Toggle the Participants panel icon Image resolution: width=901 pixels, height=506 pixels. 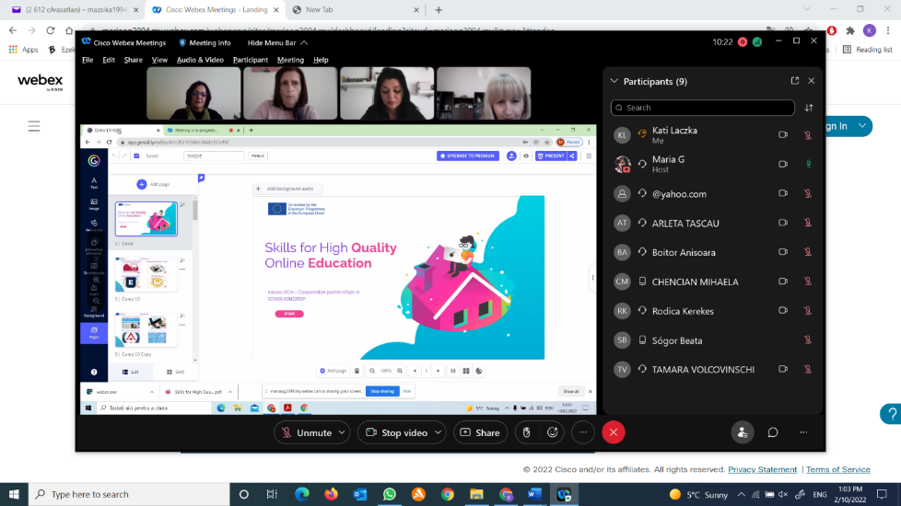pyautogui.click(x=743, y=432)
